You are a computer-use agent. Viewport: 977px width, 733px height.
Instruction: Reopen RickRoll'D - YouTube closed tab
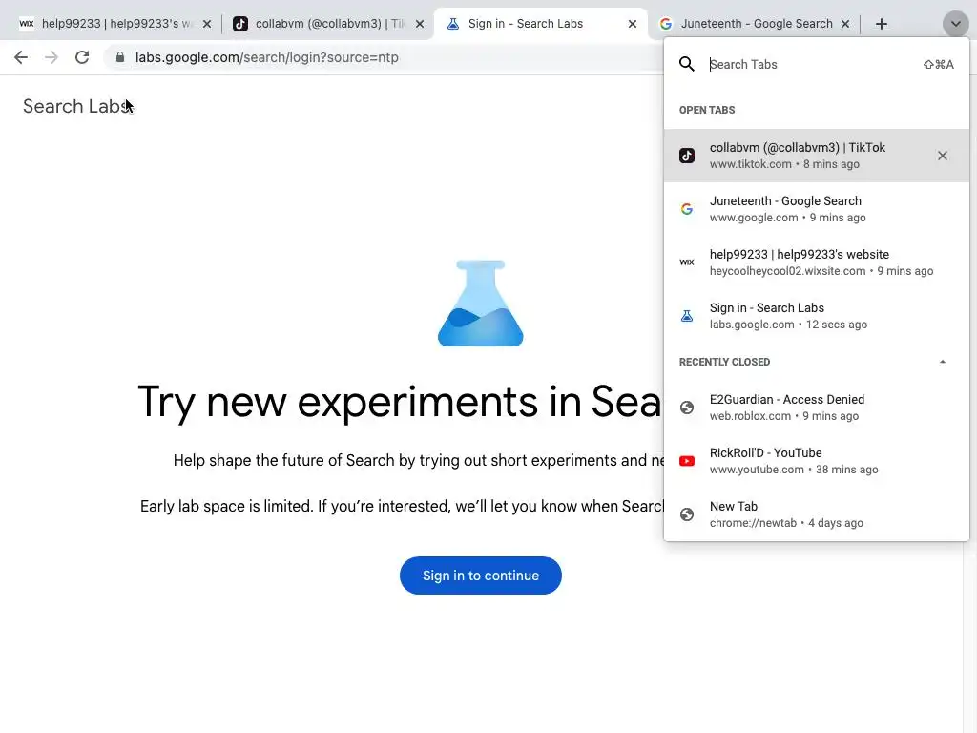(817, 461)
